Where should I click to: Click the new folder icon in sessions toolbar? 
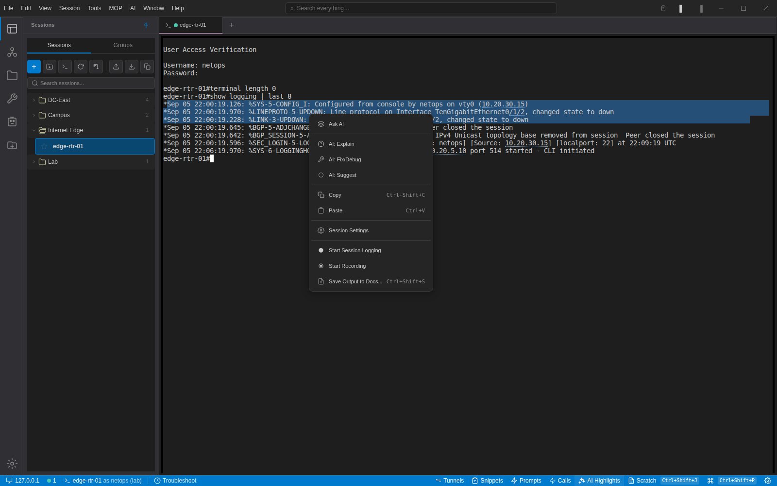pyautogui.click(x=50, y=67)
